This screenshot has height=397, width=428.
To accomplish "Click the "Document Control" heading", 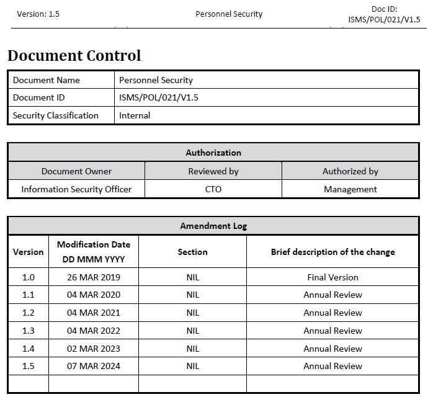I will [74, 56].
